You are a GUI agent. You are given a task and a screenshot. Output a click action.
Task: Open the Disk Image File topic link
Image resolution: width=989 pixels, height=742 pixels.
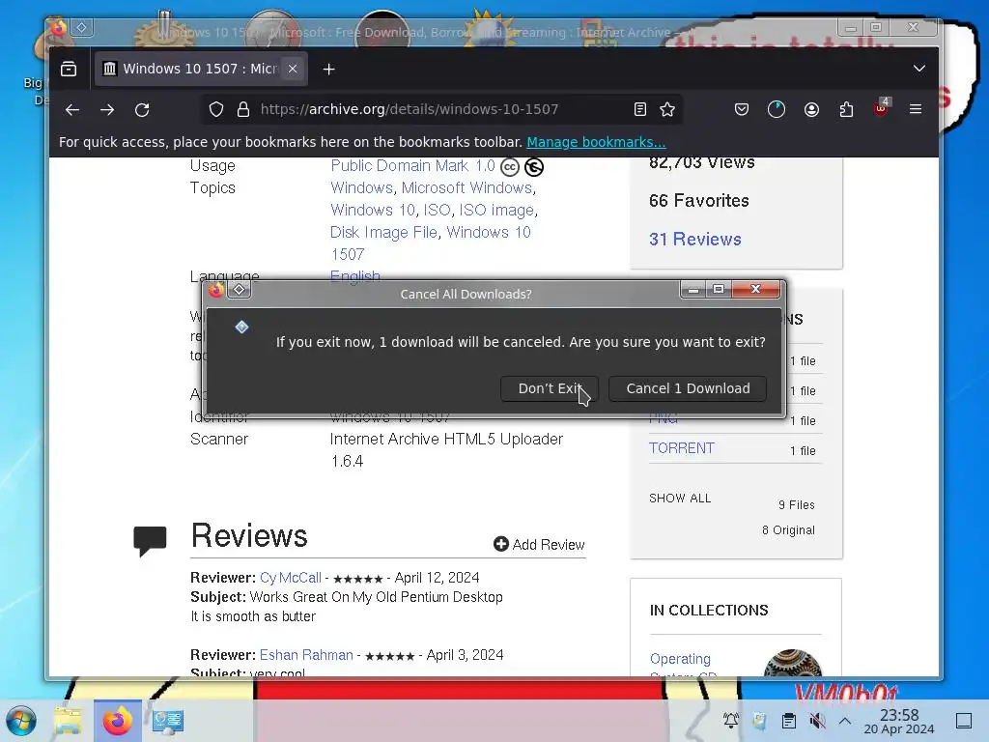point(383,232)
